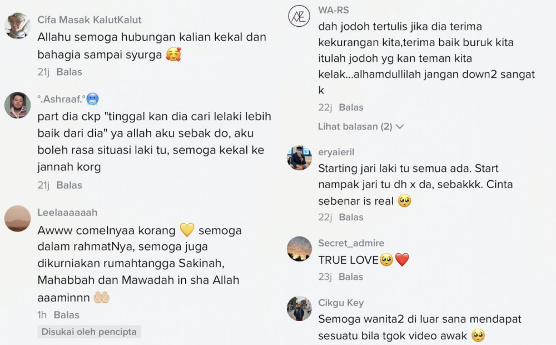
Task: Click the 'Disukai oleh pencipta' badge
Action: tap(89, 332)
